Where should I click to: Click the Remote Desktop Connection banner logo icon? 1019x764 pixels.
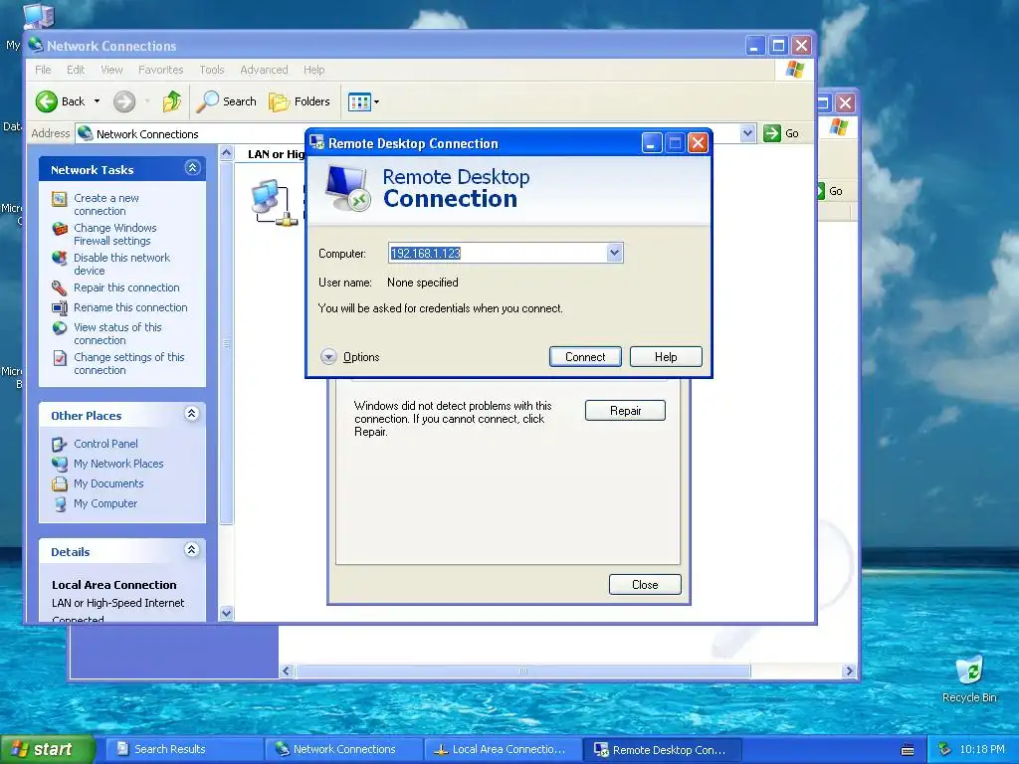pyautogui.click(x=347, y=188)
